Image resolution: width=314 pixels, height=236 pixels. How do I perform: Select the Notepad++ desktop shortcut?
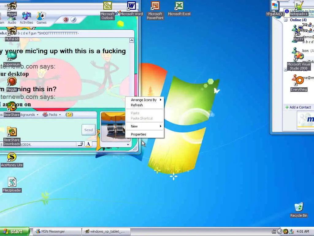pos(299,9)
